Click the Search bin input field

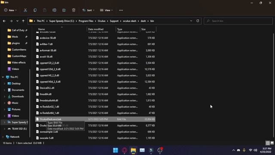(x=238, y=21)
